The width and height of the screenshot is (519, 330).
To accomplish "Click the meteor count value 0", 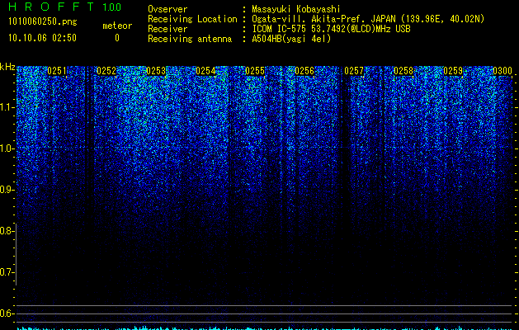I will click(x=117, y=38).
